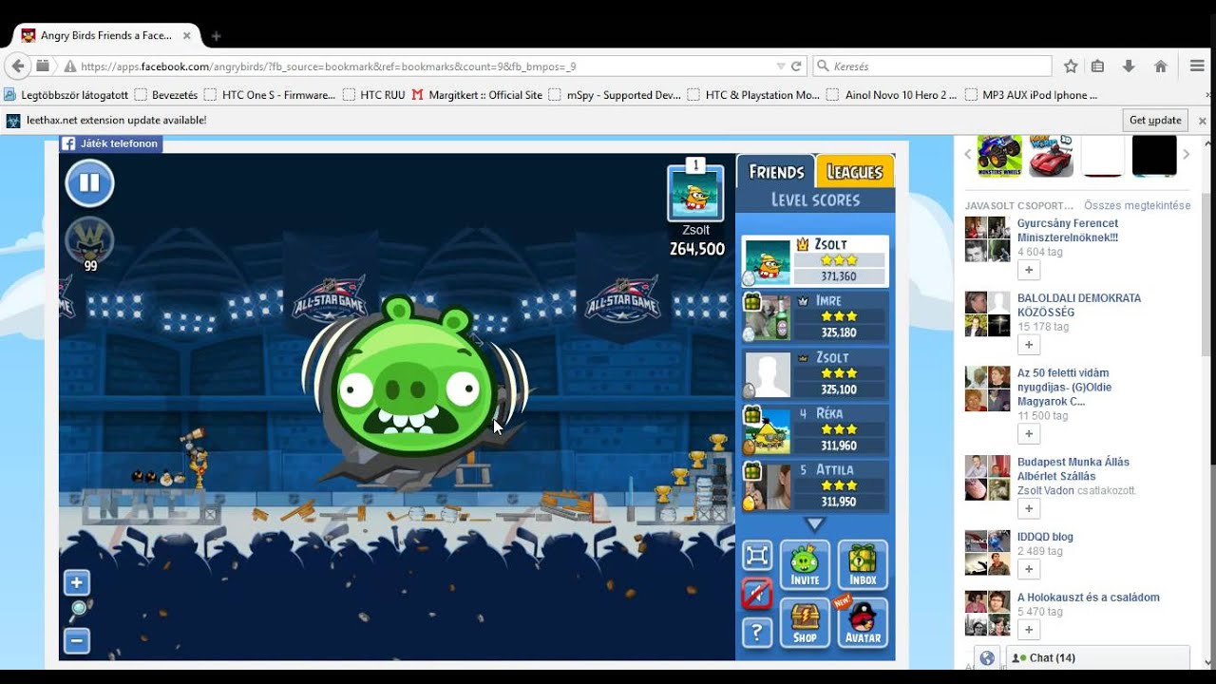Open the Invite friends button
1216x684 pixels.
pos(805,565)
